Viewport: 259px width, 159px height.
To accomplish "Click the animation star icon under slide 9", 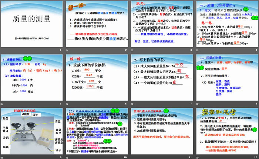I will pos(2,158).
